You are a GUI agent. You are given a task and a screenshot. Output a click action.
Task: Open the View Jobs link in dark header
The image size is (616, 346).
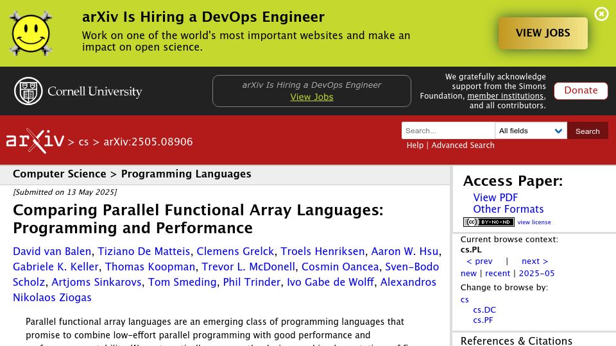tap(312, 97)
